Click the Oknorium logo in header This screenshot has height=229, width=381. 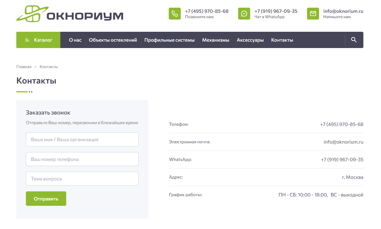tap(70, 14)
